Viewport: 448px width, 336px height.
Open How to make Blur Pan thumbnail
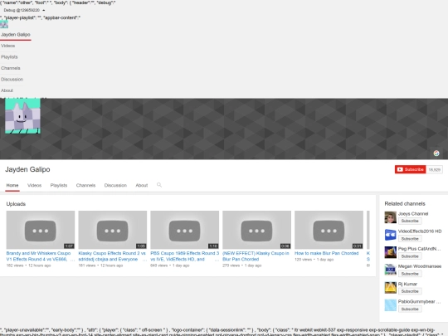coord(329,230)
